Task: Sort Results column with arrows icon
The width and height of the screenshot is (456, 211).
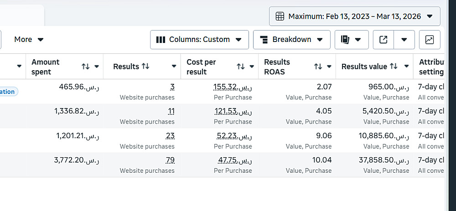Action: [x=145, y=67]
